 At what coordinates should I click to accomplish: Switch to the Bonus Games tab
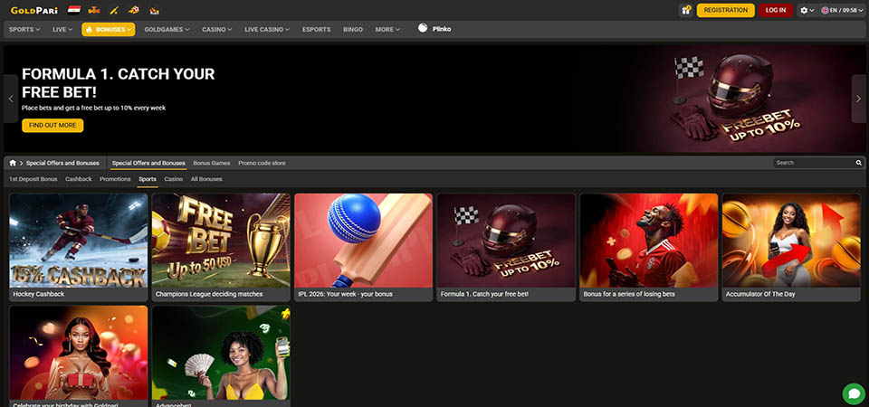point(212,163)
